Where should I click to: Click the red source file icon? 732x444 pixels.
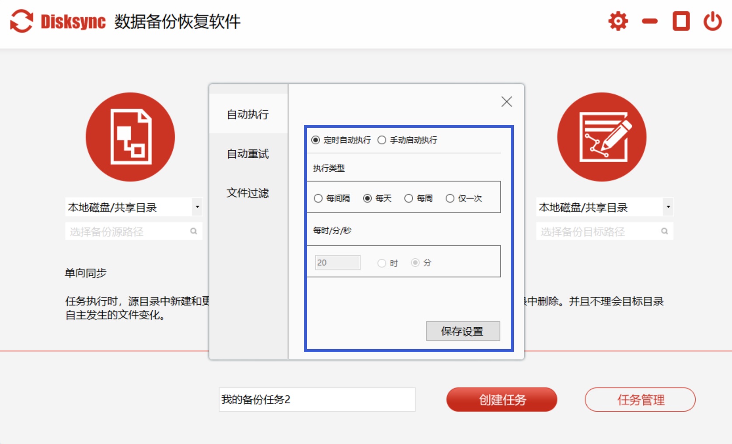[130, 137]
